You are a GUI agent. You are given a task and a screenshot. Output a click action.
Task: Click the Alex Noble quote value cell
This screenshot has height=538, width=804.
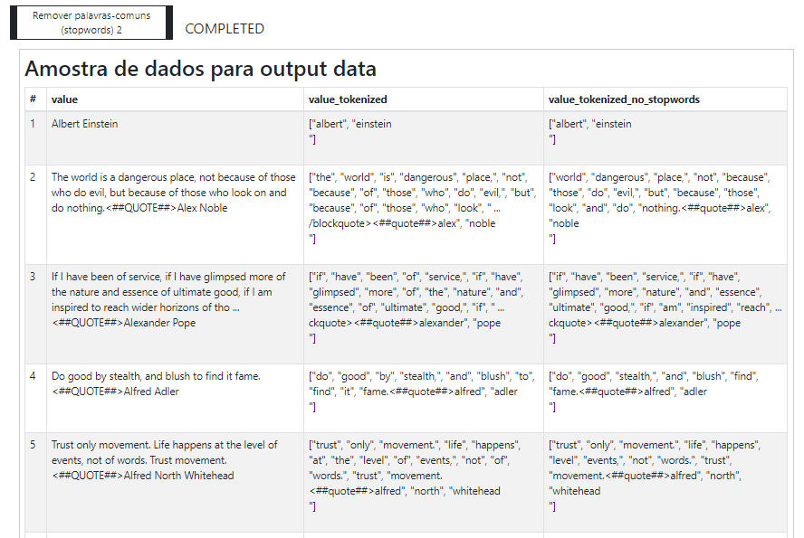point(175,214)
